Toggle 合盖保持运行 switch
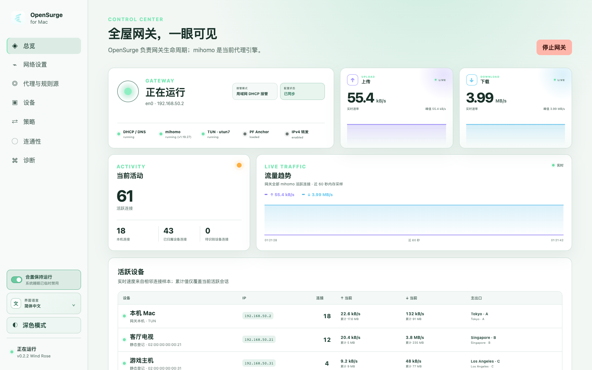This screenshot has width=592, height=370. coord(17,280)
